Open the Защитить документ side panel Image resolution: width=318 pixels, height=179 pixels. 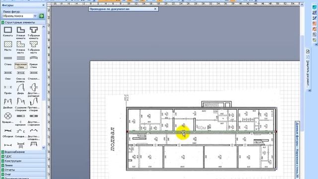pyautogui.click(x=308, y=74)
